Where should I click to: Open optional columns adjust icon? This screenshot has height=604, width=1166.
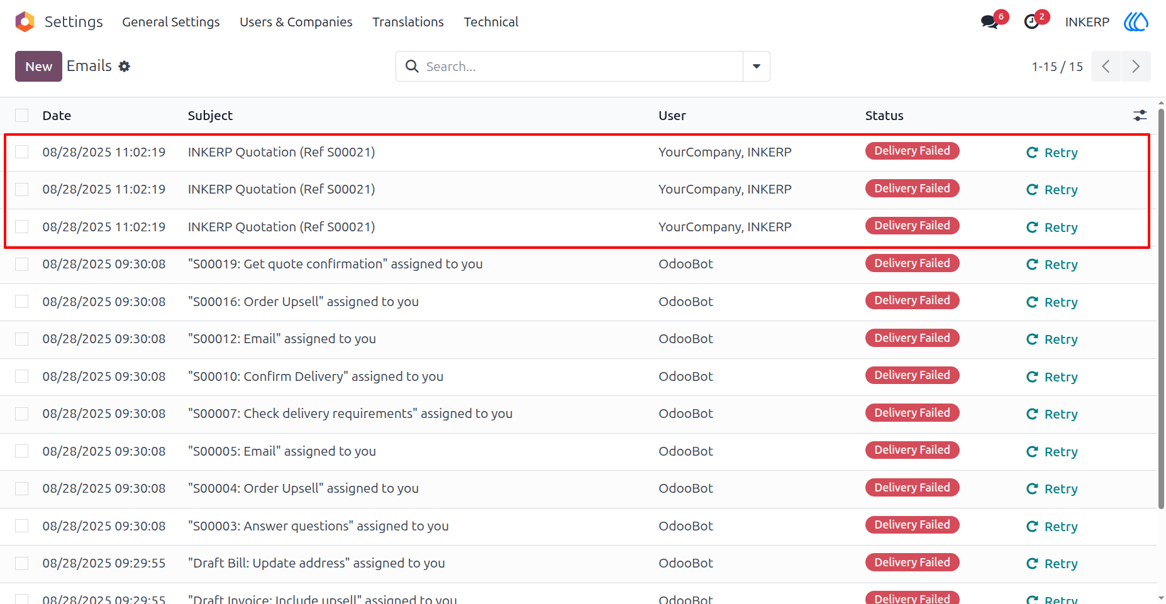[x=1140, y=116]
